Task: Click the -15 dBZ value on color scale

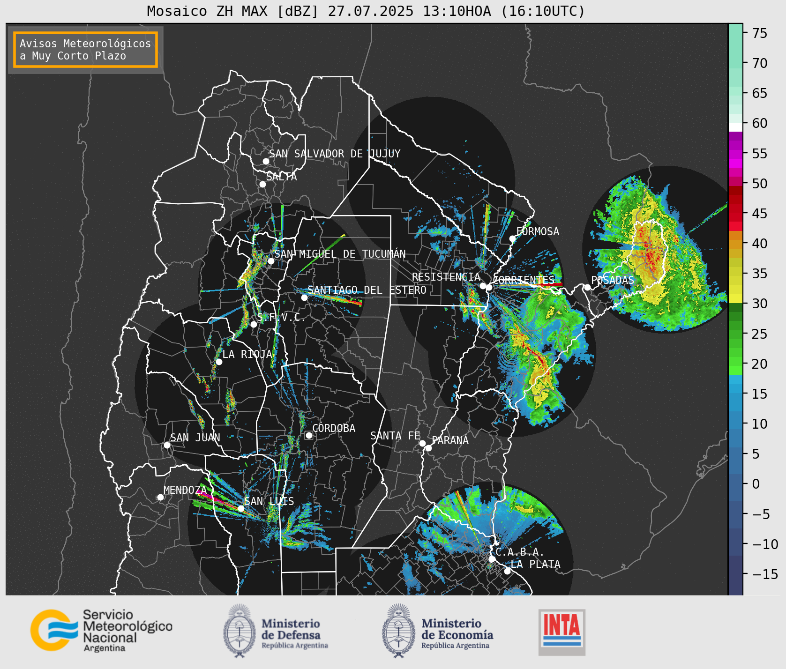Action: click(x=764, y=574)
